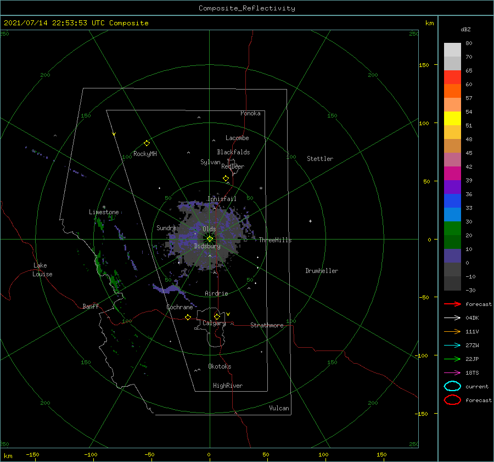Click the white 04DK arrow icon
The image size is (494, 462).
click(452, 318)
